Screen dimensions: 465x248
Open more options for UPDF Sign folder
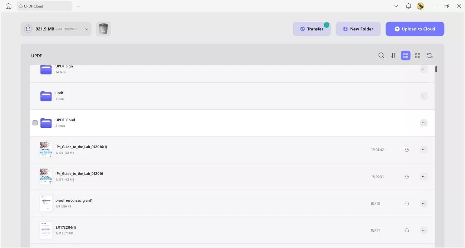pyautogui.click(x=424, y=69)
